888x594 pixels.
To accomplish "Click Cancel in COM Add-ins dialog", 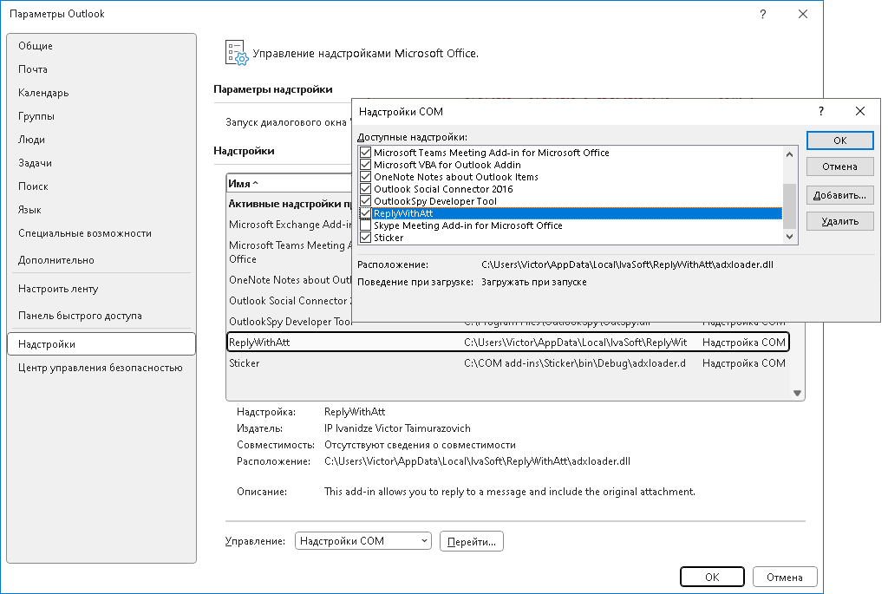I will pyautogui.click(x=839, y=166).
